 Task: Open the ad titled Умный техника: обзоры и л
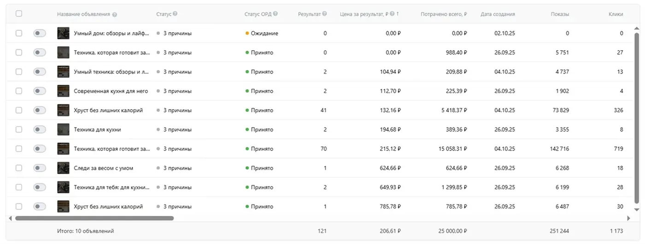tap(112, 72)
